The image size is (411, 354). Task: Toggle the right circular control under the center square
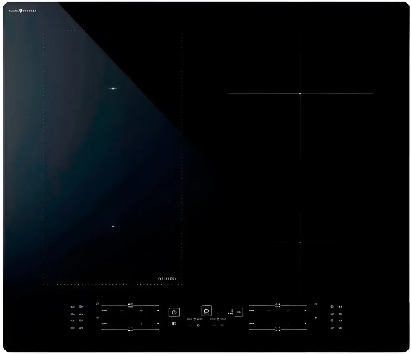(x=218, y=319)
